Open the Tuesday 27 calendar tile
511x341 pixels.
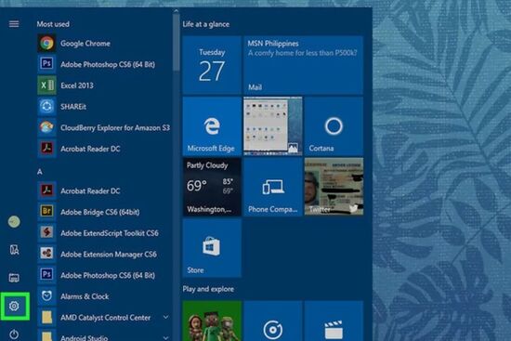click(x=212, y=65)
